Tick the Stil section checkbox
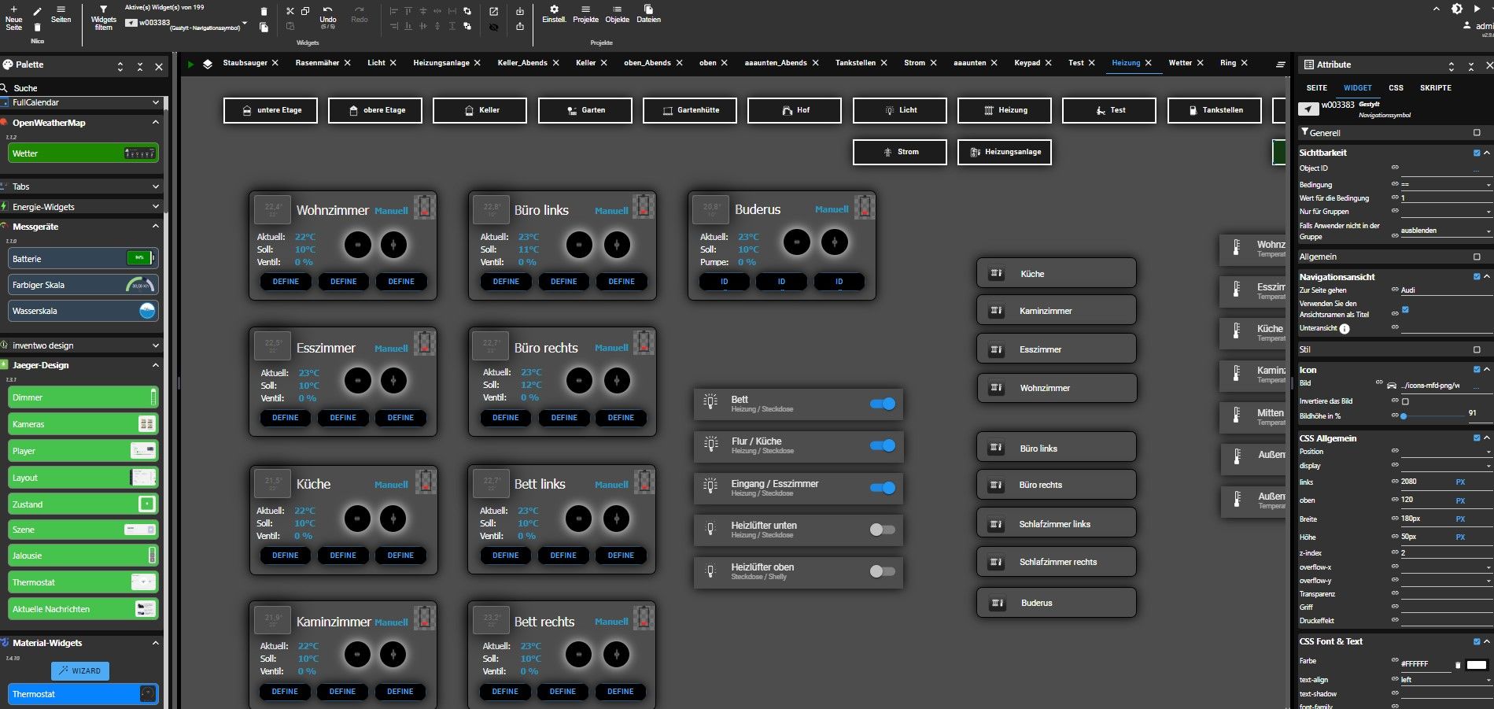 click(x=1477, y=349)
